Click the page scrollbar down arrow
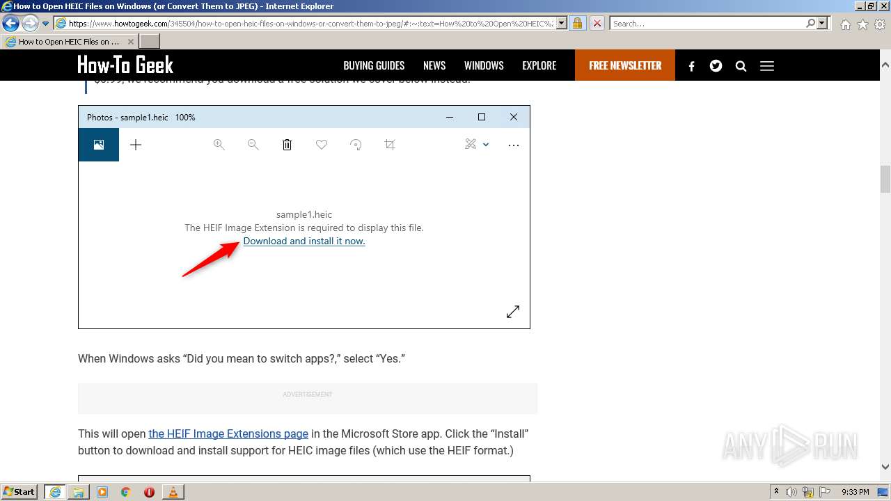891x501 pixels. (x=885, y=467)
